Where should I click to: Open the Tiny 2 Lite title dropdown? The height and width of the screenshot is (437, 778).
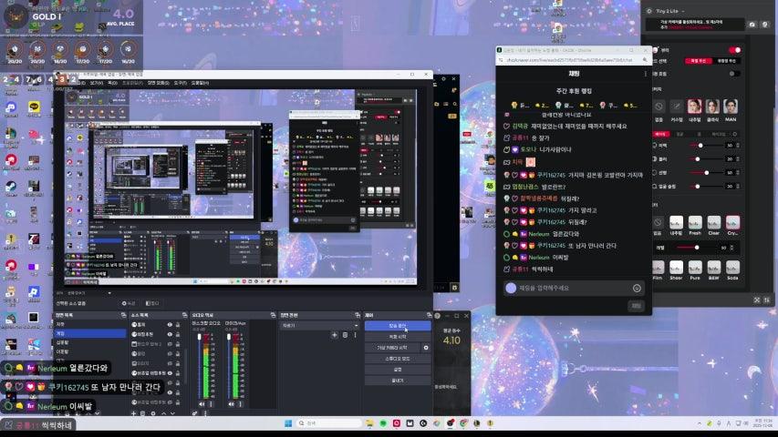point(683,11)
